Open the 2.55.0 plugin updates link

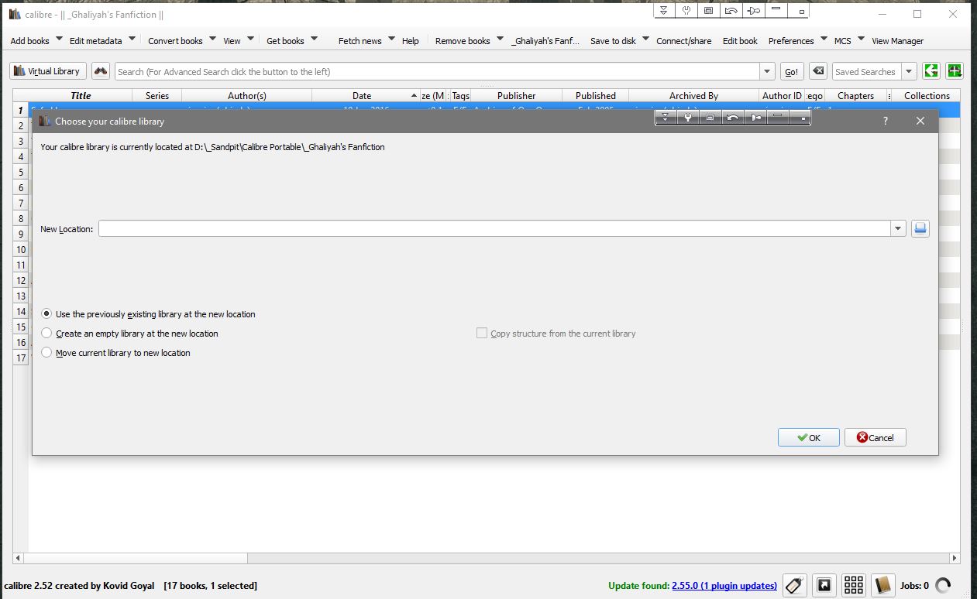[x=724, y=586]
